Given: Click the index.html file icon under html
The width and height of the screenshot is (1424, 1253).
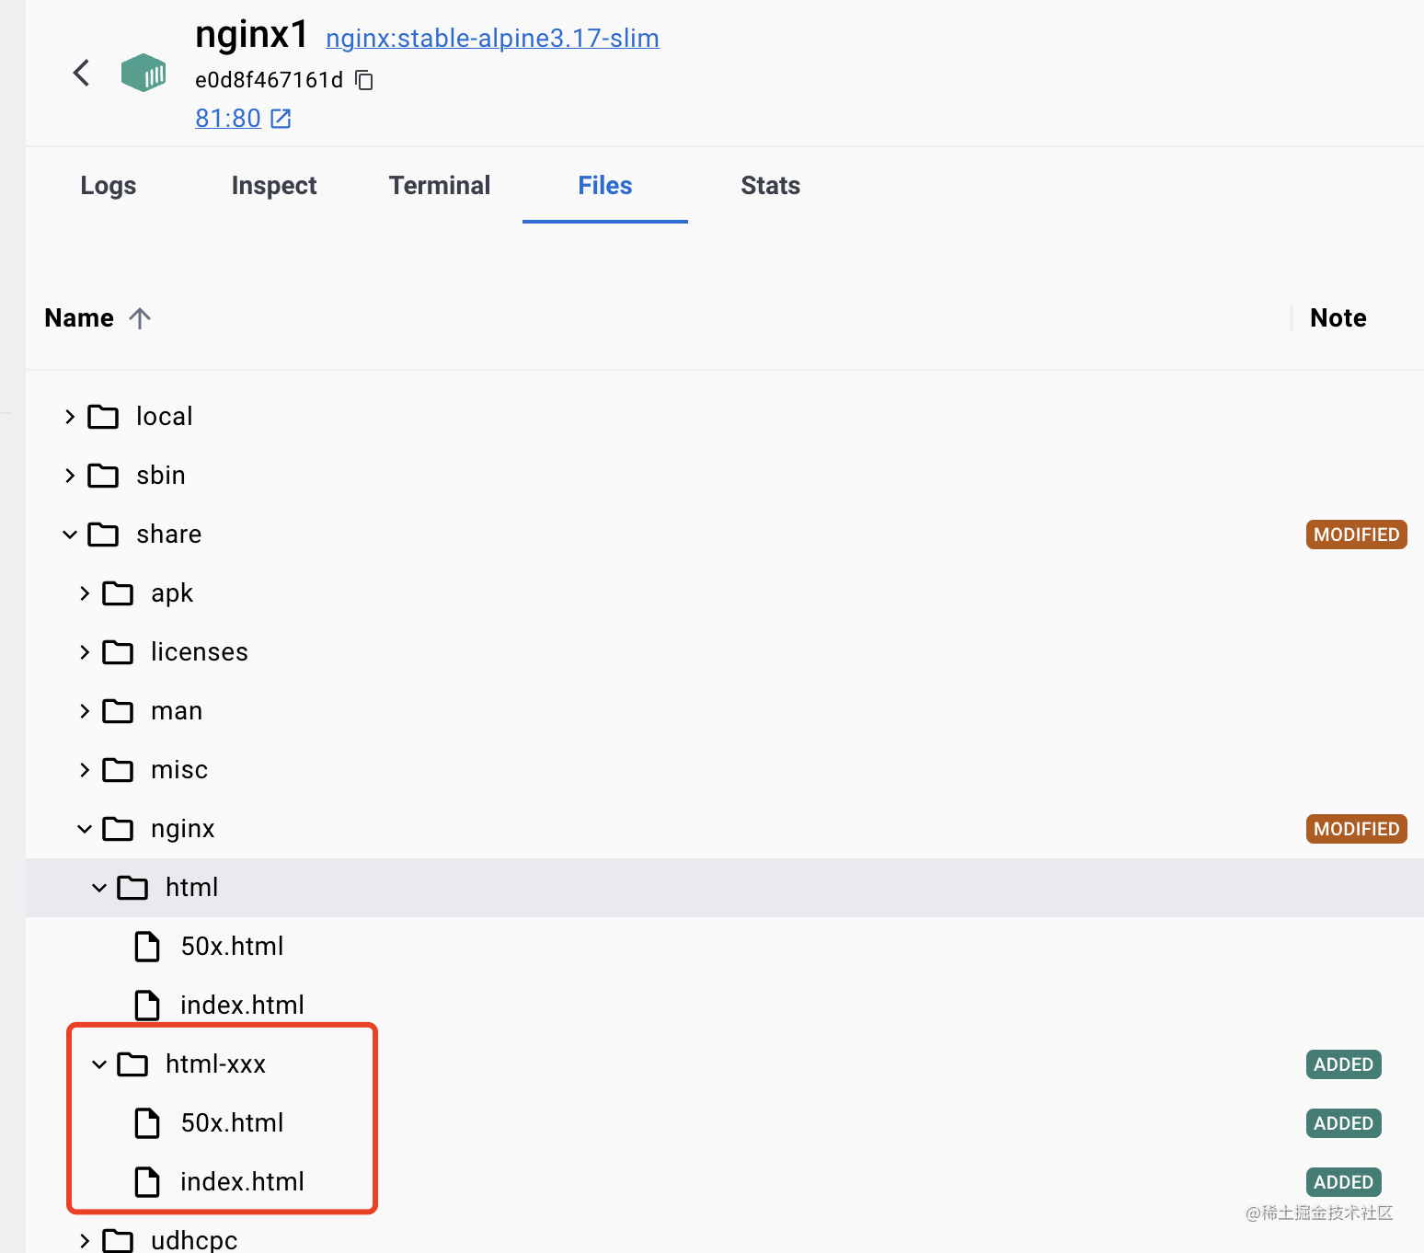Looking at the screenshot, I should [147, 1006].
